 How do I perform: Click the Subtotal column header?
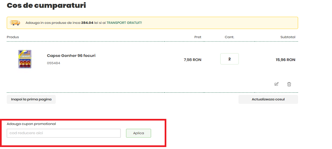point(288,37)
